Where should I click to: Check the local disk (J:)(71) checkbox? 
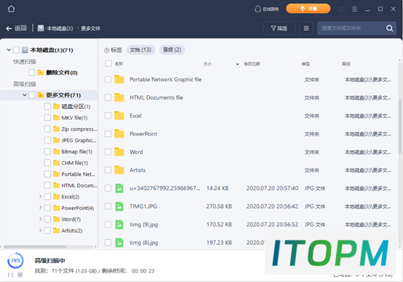point(16,50)
